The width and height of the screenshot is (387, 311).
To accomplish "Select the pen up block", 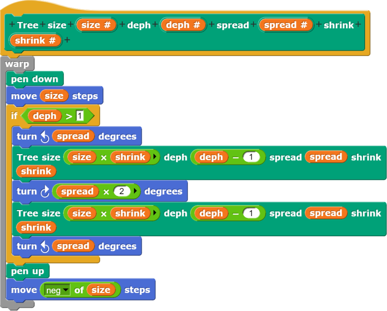I will point(28,271).
